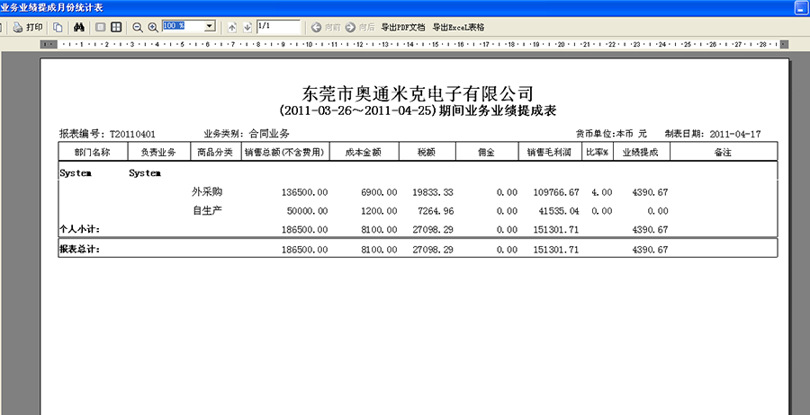The height and width of the screenshot is (415, 810).
Task: Click the 19833.33 tax value
Action: click(x=432, y=192)
